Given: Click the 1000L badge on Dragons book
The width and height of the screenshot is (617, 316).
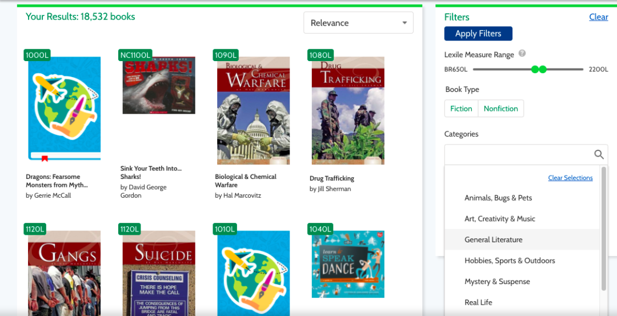Looking at the screenshot, I should [37, 55].
